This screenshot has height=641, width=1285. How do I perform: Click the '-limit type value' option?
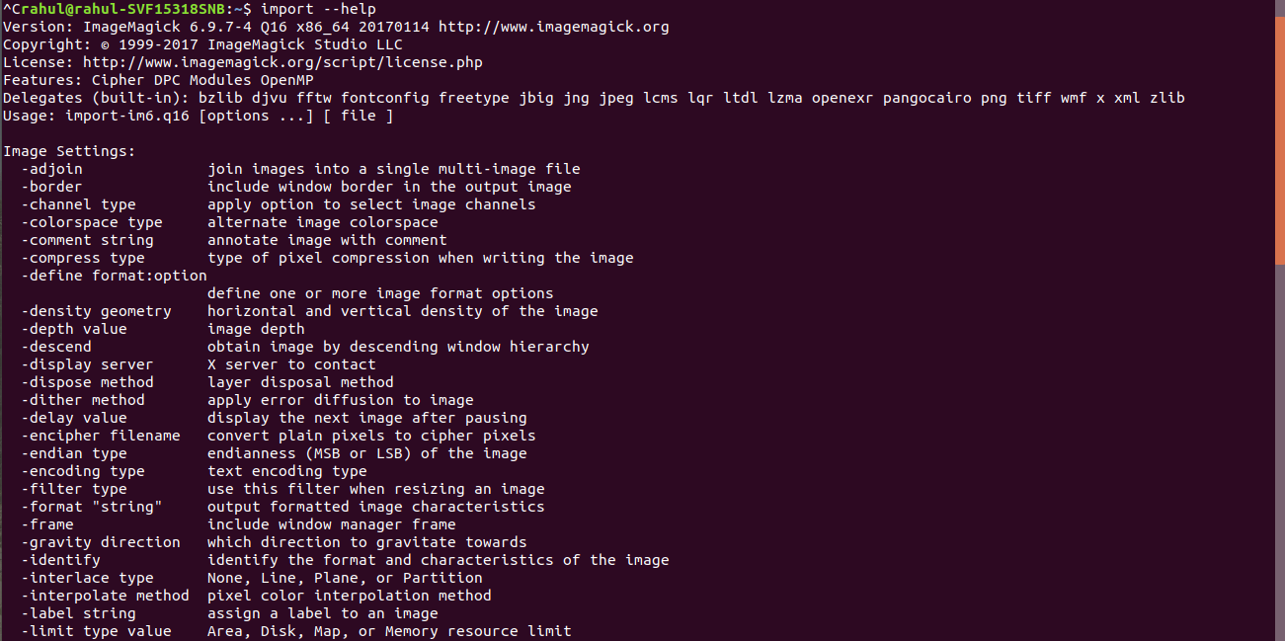click(96, 631)
